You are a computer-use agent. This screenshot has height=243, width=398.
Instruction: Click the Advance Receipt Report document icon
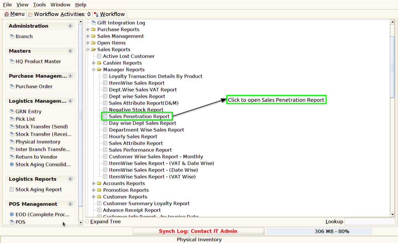click(99, 210)
